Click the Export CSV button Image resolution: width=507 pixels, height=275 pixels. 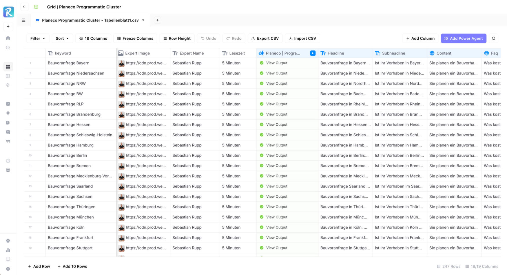click(x=265, y=38)
